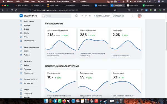Screen dimensions: 167x104
Task: Open Файлы in the sidebar
Action: coord(24,65)
